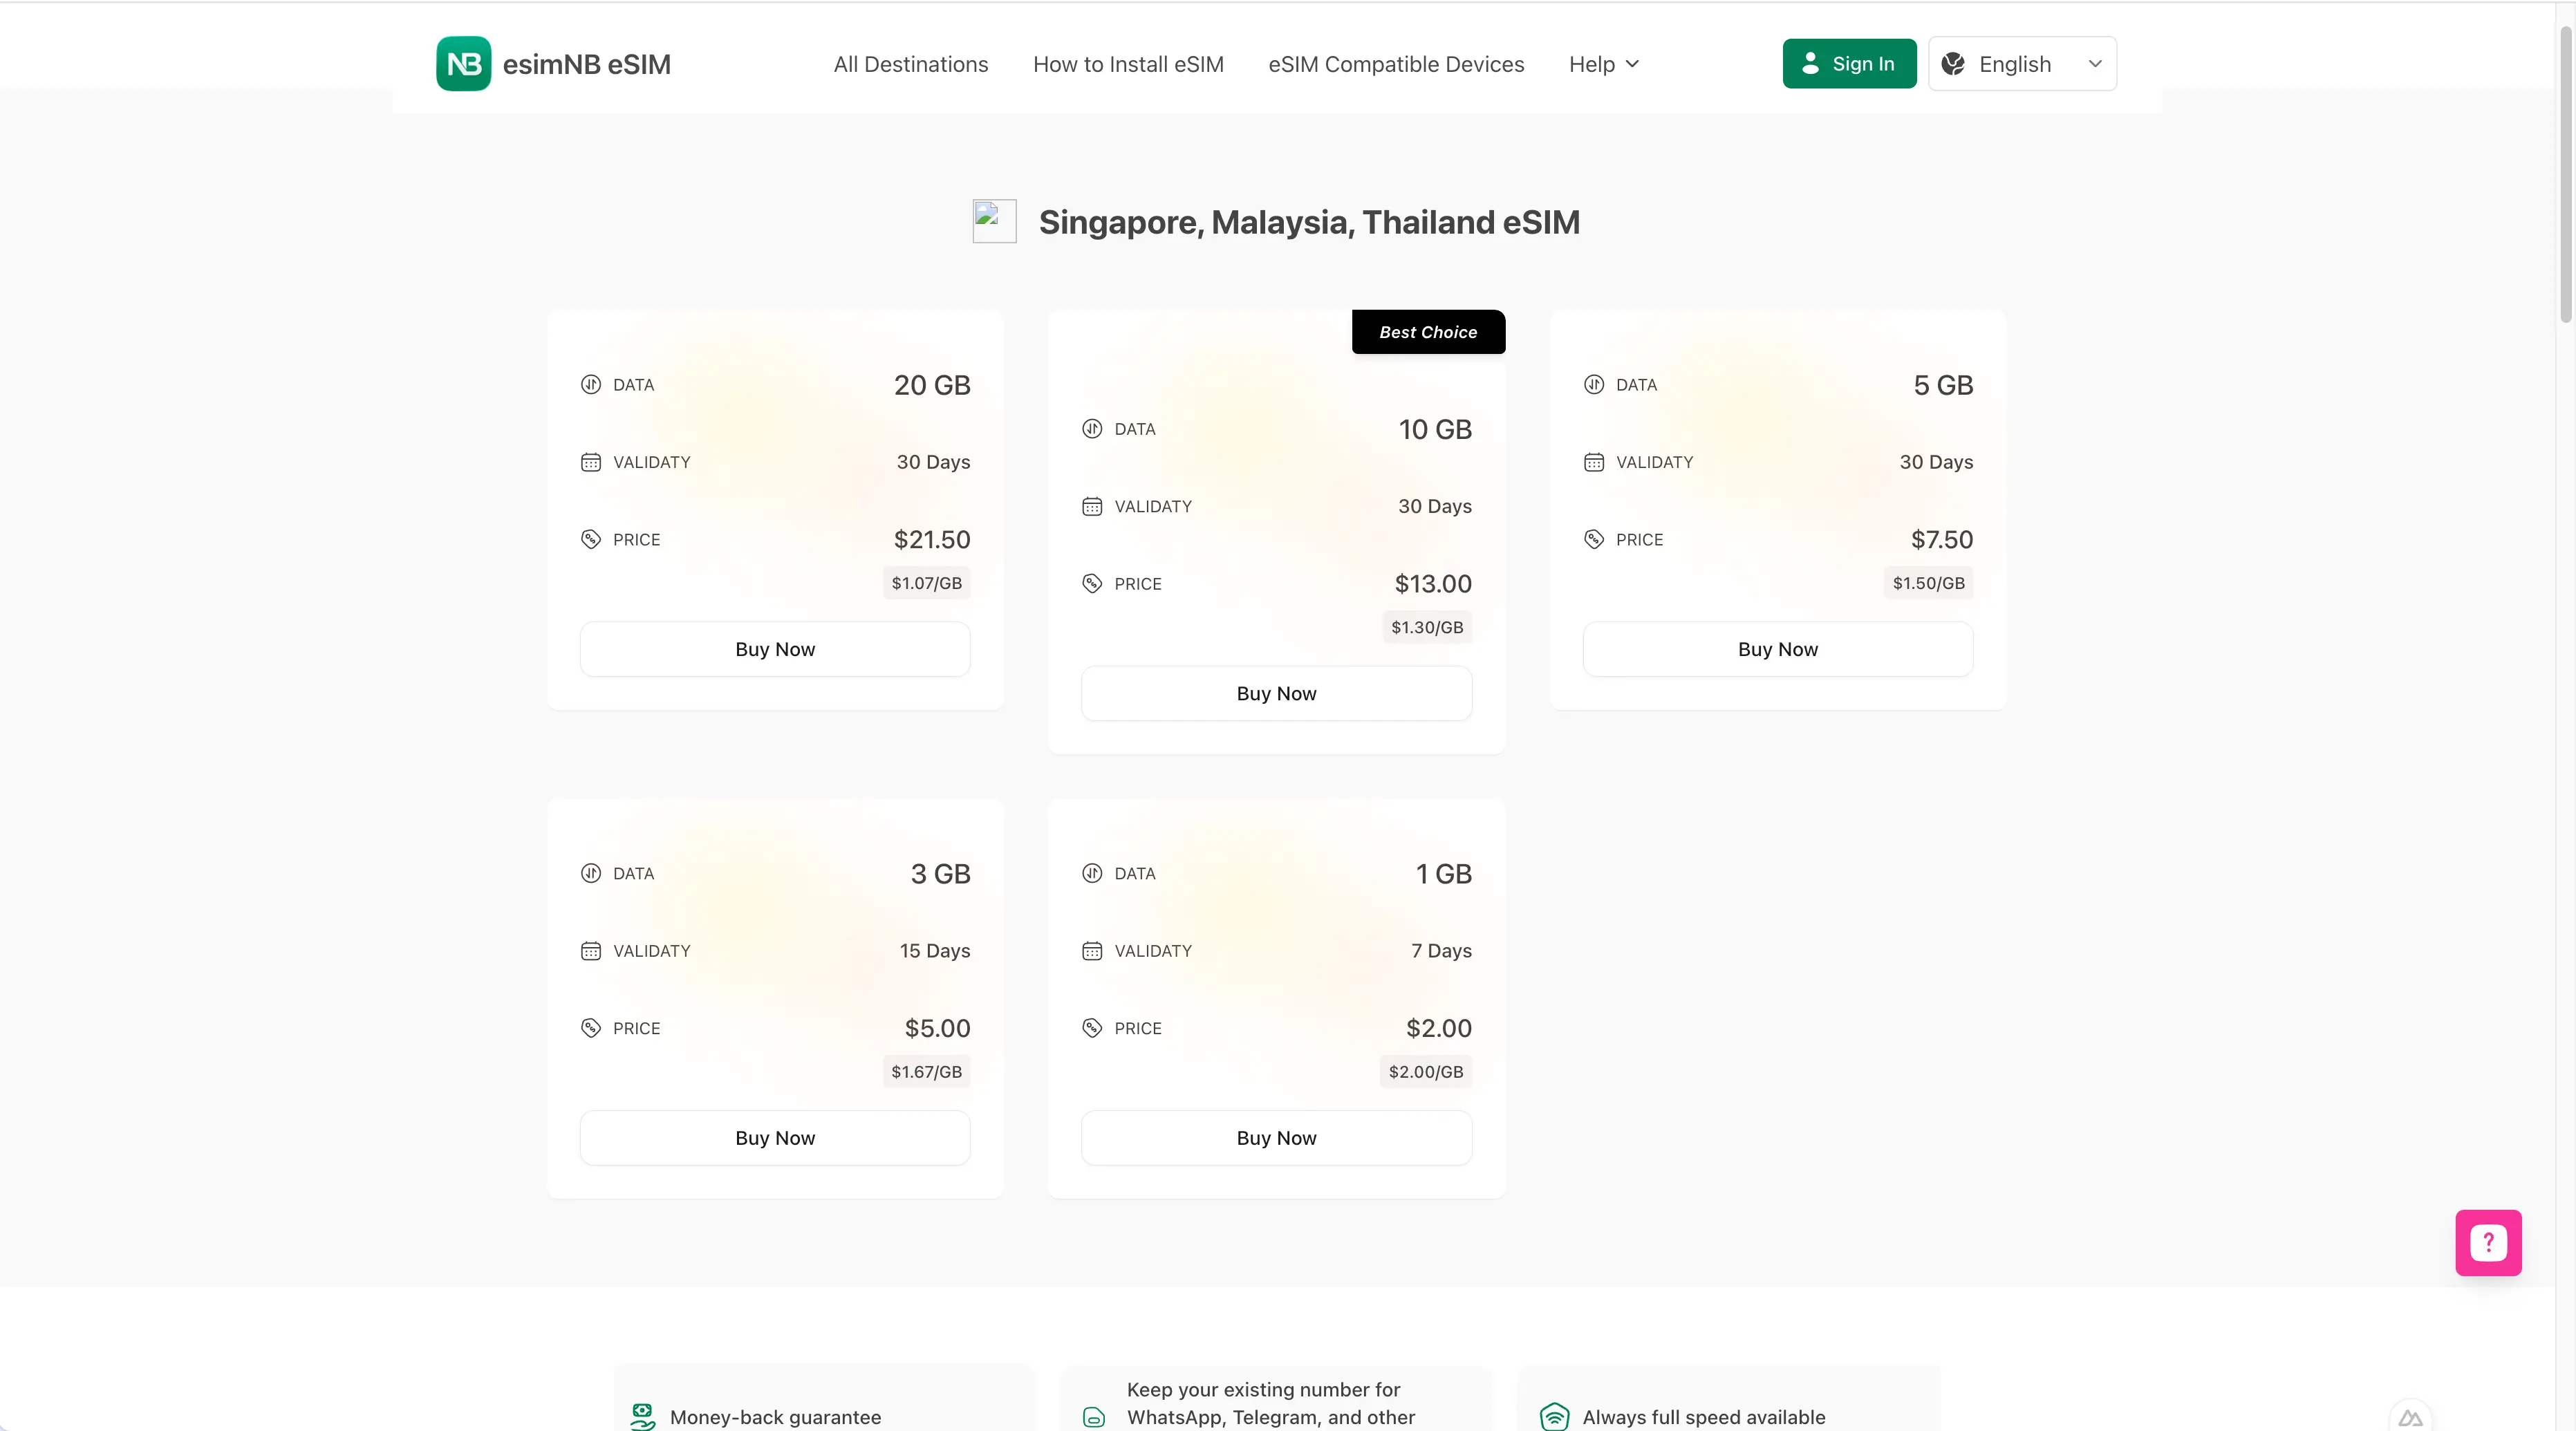This screenshot has width=2576, height=1431.
Task: Click the Sign In button
Action: point(1849,64)
